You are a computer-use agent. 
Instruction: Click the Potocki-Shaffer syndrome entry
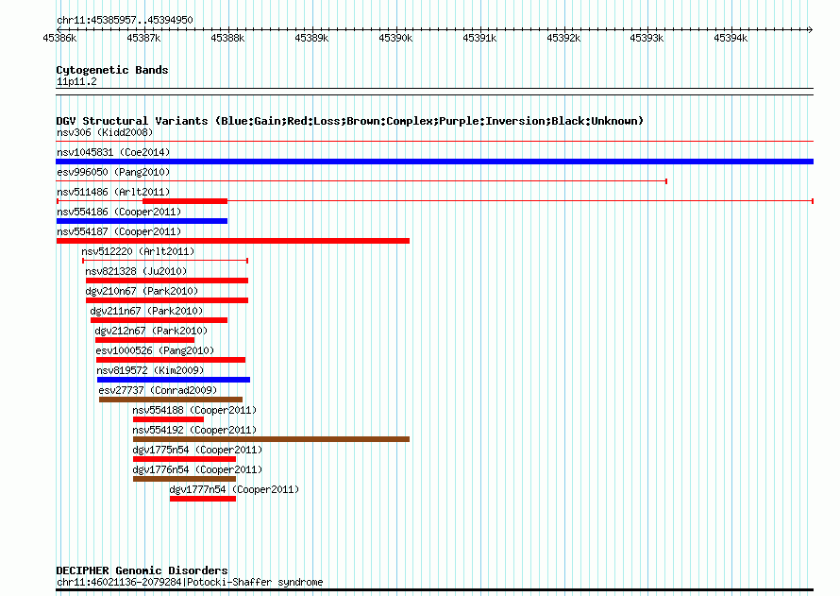[x=190, y=582]
